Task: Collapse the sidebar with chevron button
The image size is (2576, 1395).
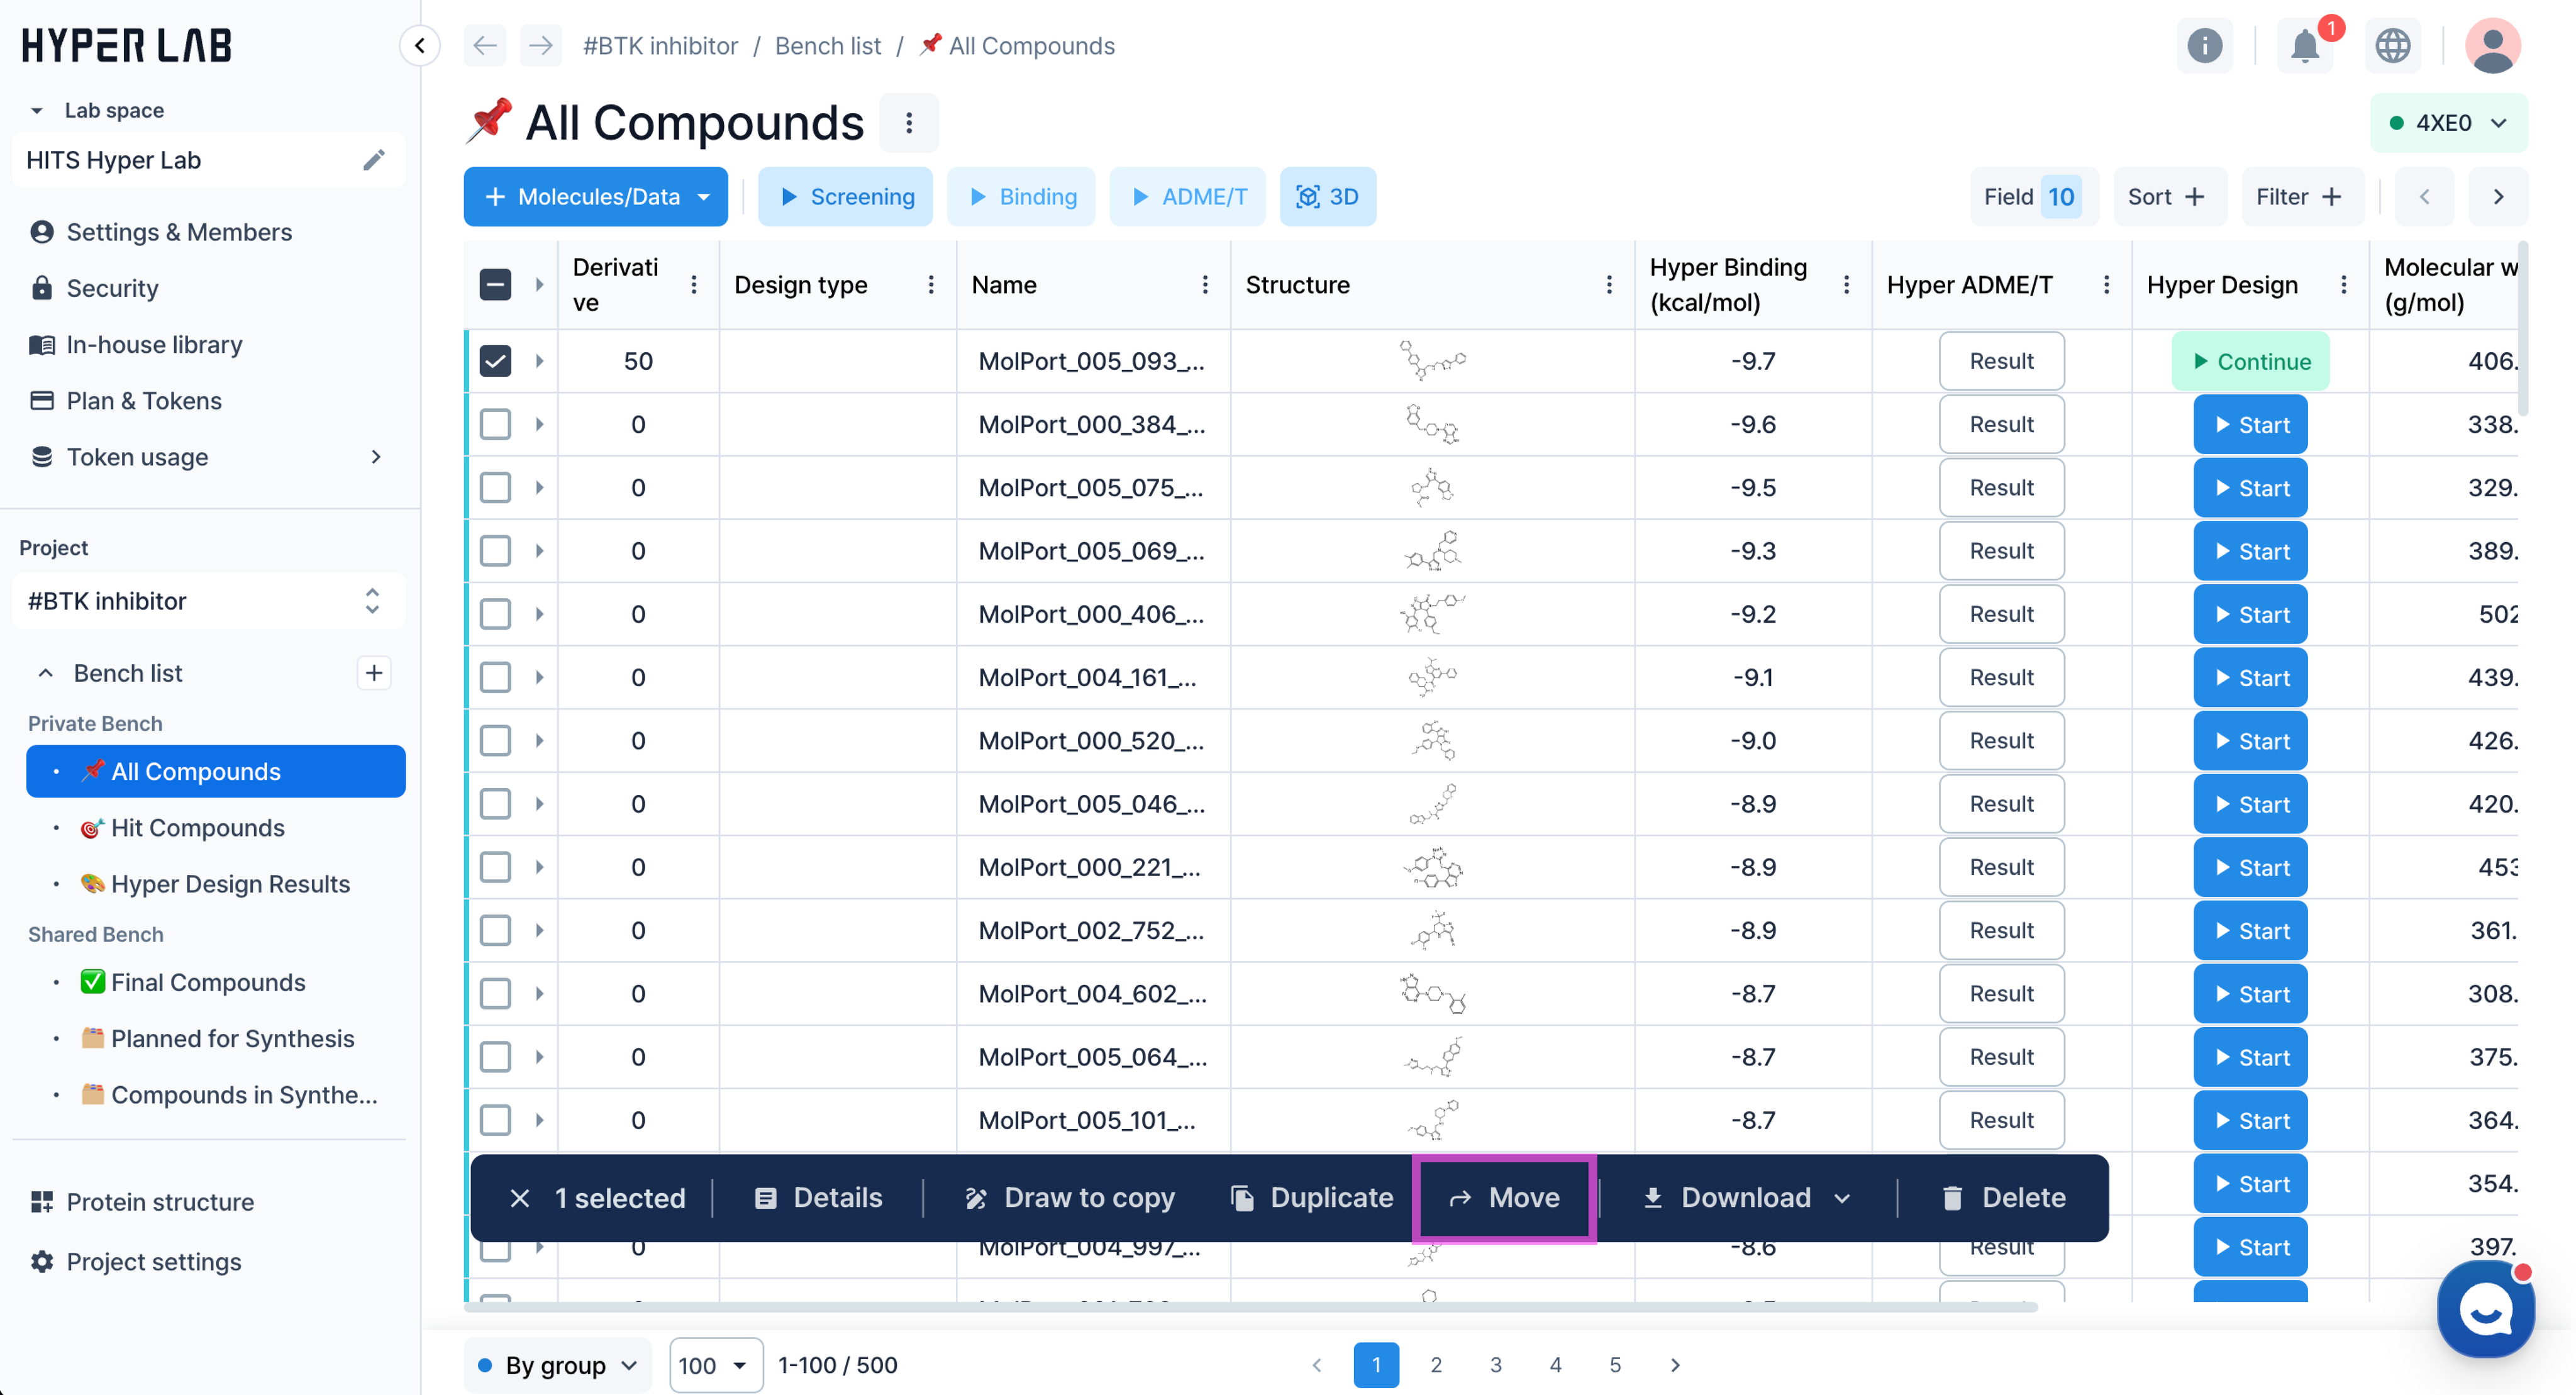Action: (420, 46)
